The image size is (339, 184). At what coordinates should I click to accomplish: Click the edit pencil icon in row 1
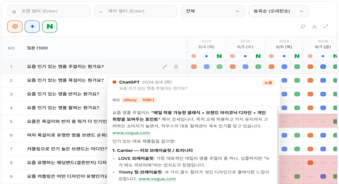point(165,66)
